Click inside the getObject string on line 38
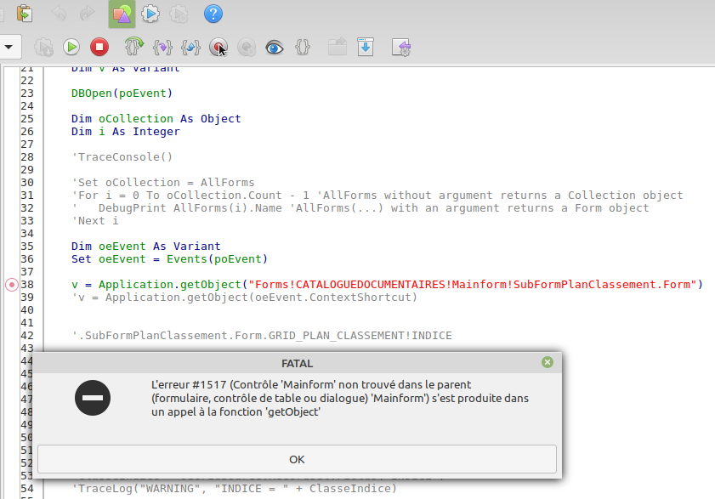 (468, 285)
